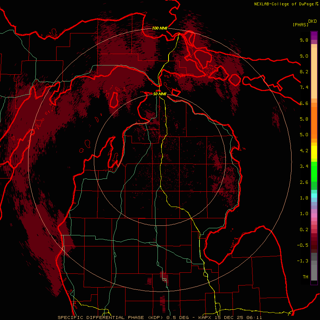The height and width of the screenshot is (320, 320).
Task: Select the 1.8 scale value
Action: point(304,198)
